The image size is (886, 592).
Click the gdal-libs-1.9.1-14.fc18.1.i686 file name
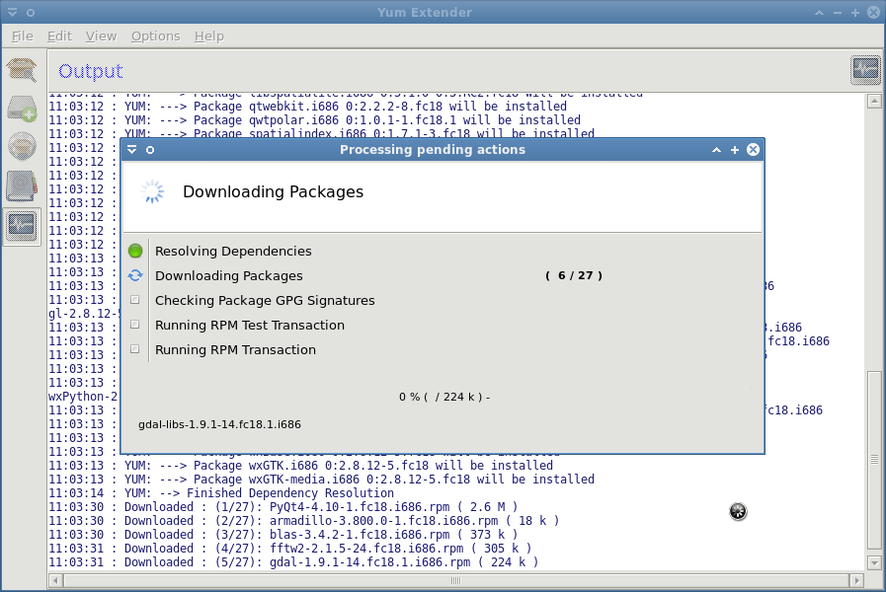[219, 424]
